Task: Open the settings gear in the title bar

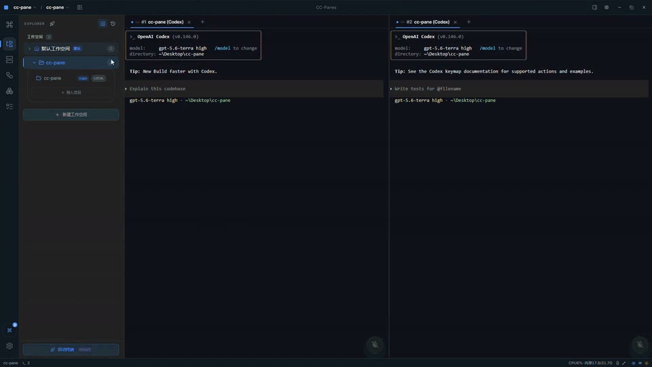Action: [606, 7]
